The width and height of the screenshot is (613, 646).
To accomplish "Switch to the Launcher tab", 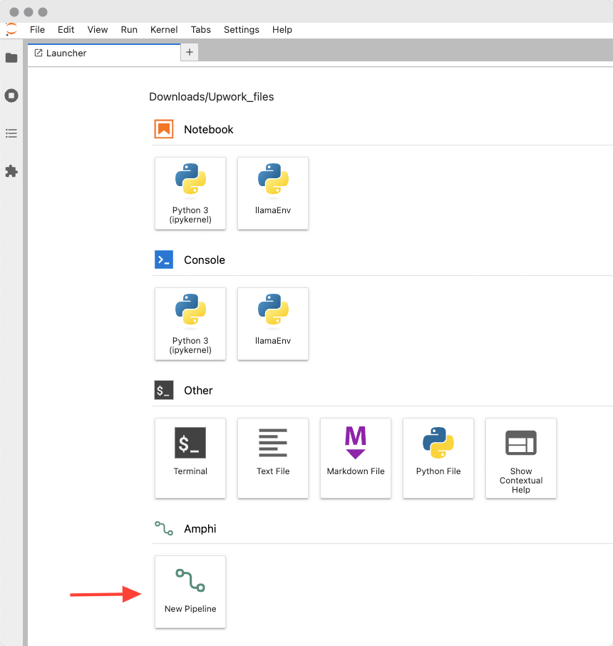I will (66, 53).
